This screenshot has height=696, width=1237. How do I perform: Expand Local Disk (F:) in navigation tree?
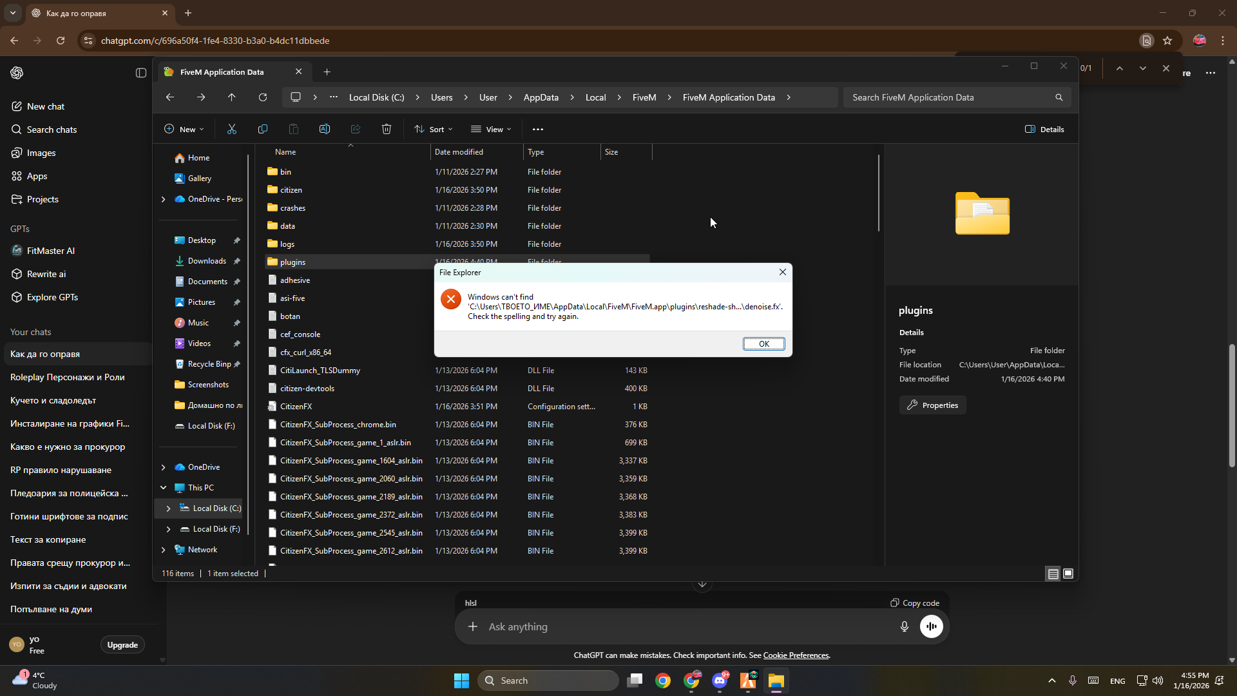coord(168,529)
